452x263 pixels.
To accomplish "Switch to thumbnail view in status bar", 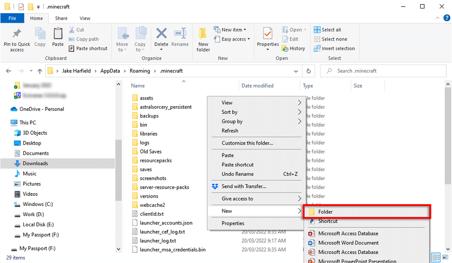I will (445, 257).
